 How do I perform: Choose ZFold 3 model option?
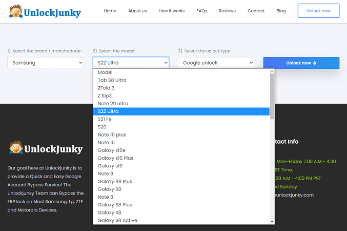(x=181, y=88)
